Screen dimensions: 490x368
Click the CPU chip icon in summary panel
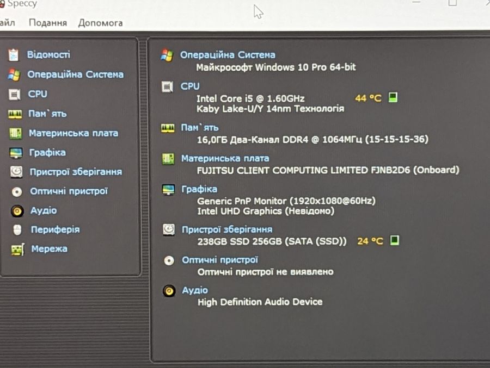(x=167, y=86)
